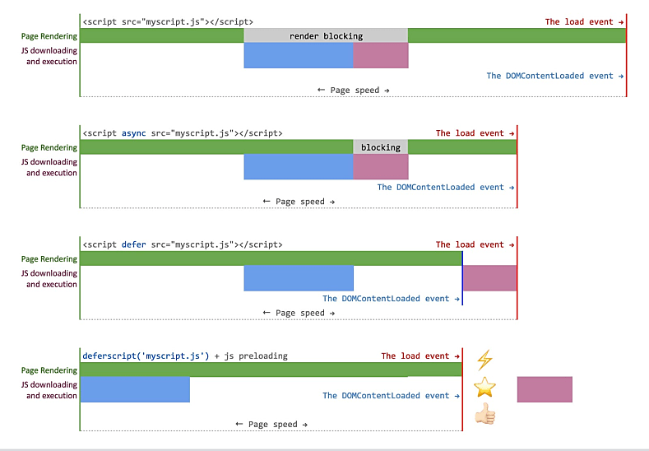Click 'The load event' label in deferscript diagram

[x=420, y=356]
